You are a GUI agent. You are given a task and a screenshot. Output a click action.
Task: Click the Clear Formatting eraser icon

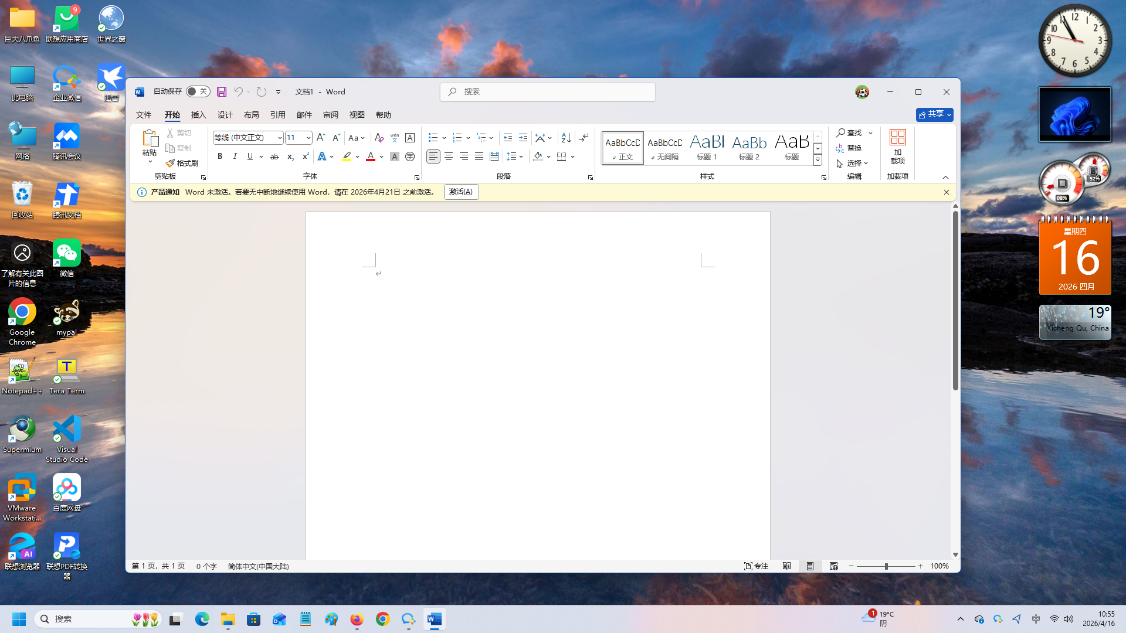(379, 138)
